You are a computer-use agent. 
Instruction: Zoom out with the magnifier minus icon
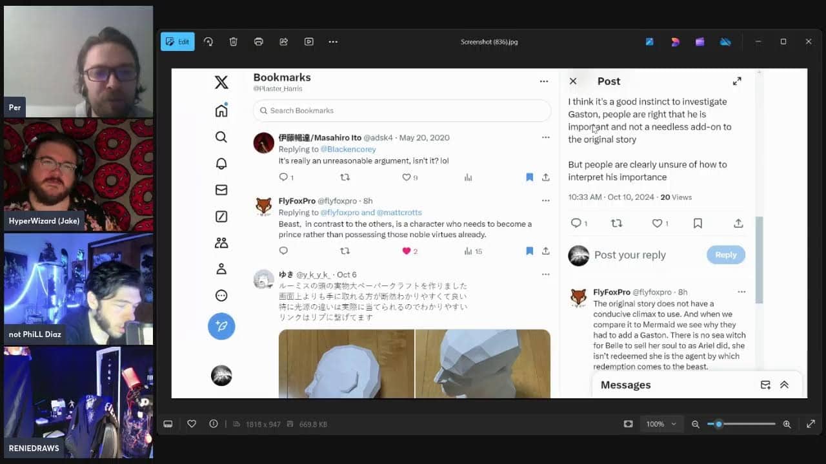click(x=696, y=424)
